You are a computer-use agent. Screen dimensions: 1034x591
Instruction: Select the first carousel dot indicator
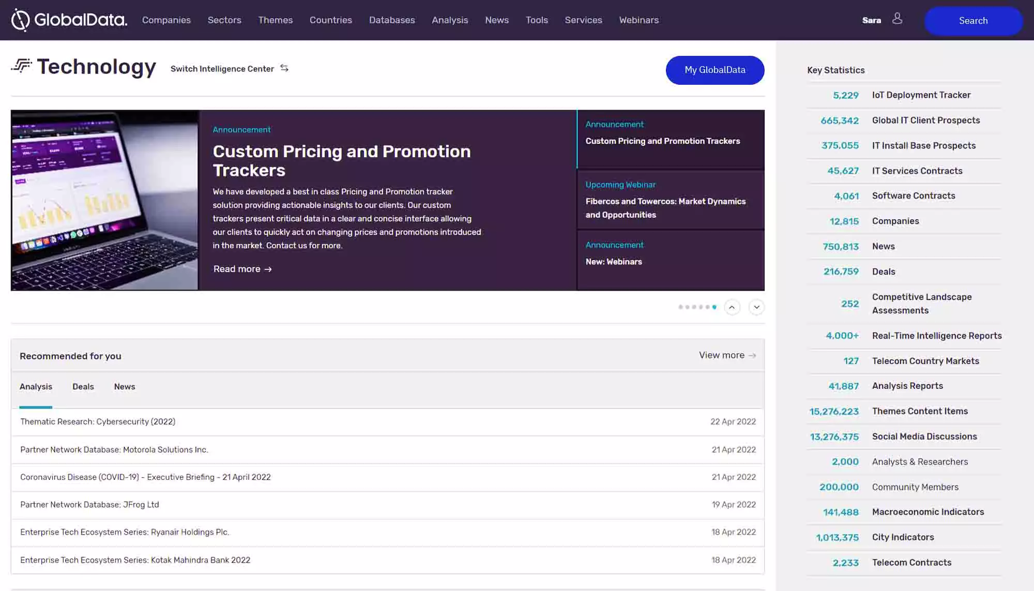point(680,307)
